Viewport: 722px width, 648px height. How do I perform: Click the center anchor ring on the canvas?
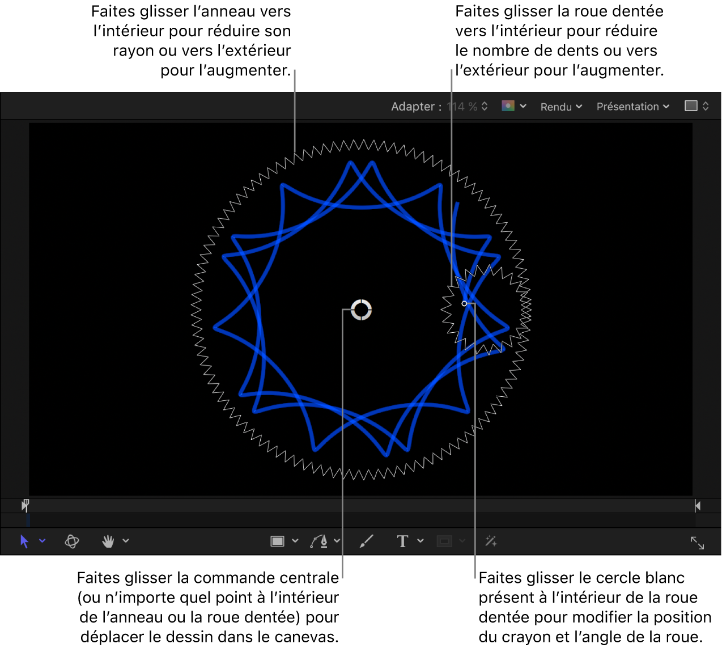click(361, 310)
